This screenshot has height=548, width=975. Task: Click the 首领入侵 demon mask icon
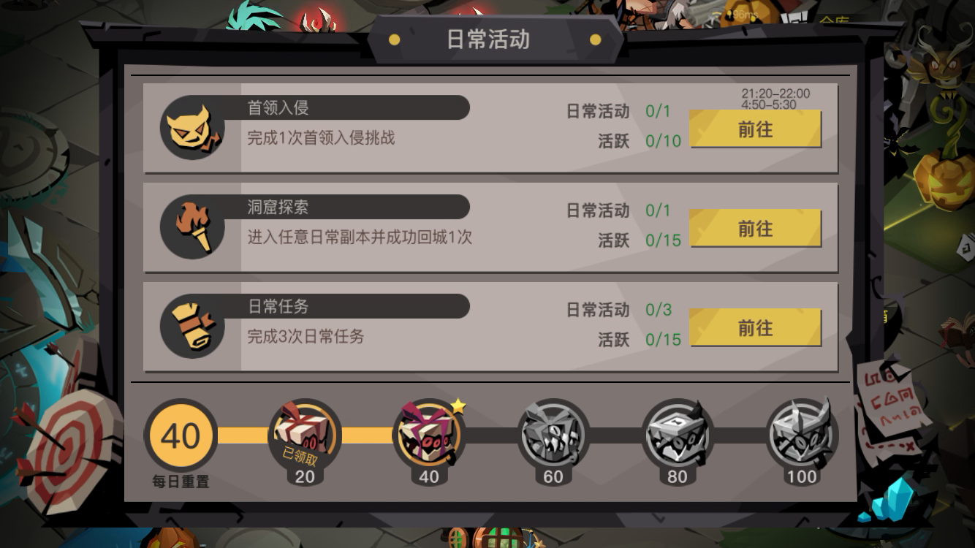click(x=192, y=128)
